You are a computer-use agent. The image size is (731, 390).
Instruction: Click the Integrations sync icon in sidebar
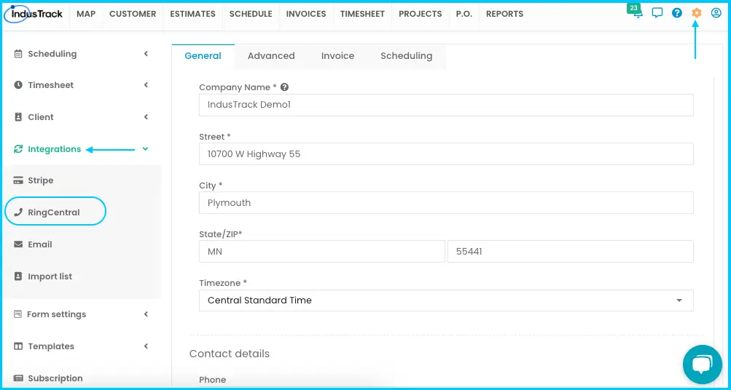pyautogui.click(x=18, y=149)
